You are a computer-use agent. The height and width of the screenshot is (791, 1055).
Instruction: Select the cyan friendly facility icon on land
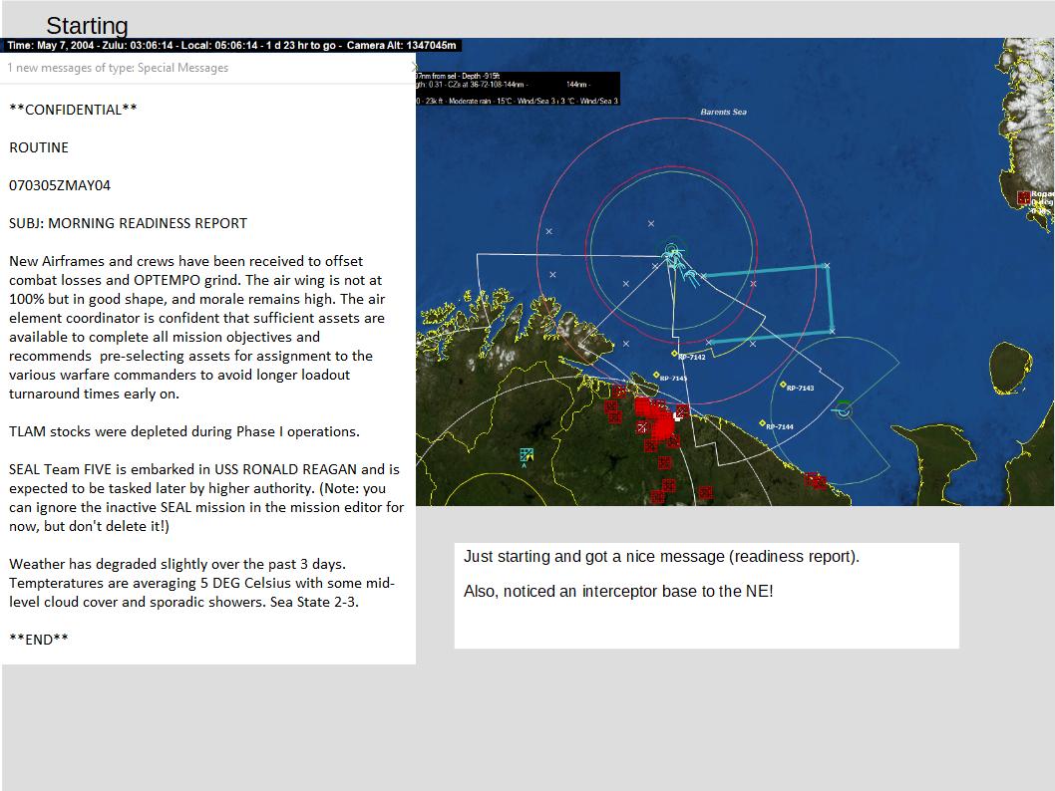pos(527,455)
